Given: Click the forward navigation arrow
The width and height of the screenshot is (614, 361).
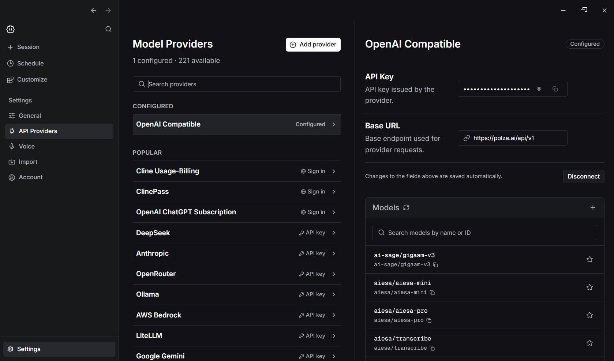Looking at the screenshot, I should pos(108,11).
